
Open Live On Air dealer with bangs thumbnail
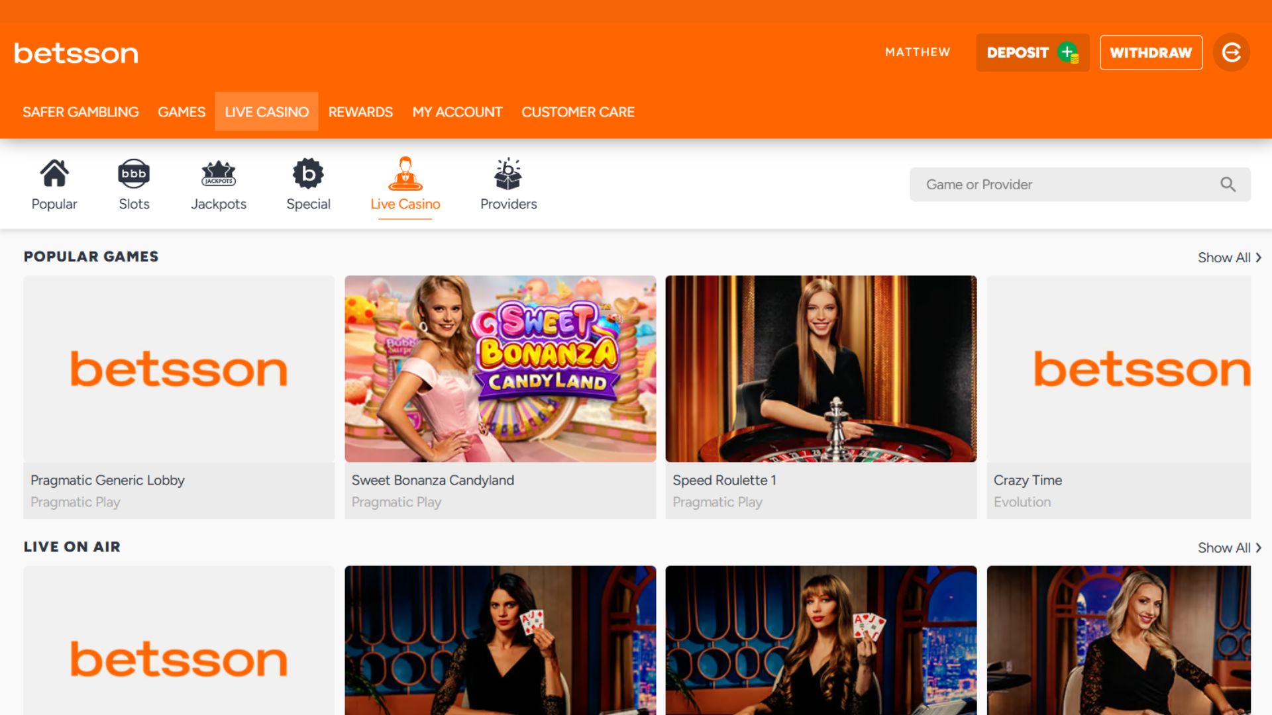[821, 640]
